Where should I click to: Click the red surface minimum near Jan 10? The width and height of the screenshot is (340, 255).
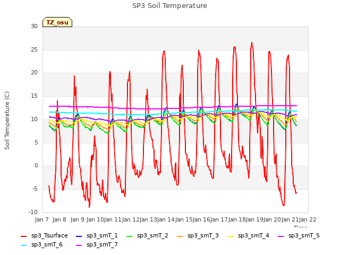[x=89, y=207]
